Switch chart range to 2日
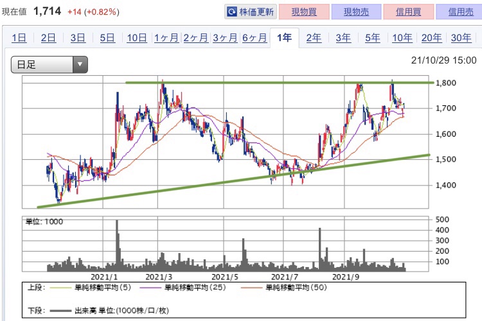This screenshot has width=482, height=321. (x=48, y=38)
